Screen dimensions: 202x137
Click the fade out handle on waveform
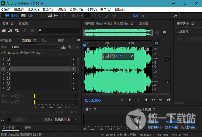[147, 49]
